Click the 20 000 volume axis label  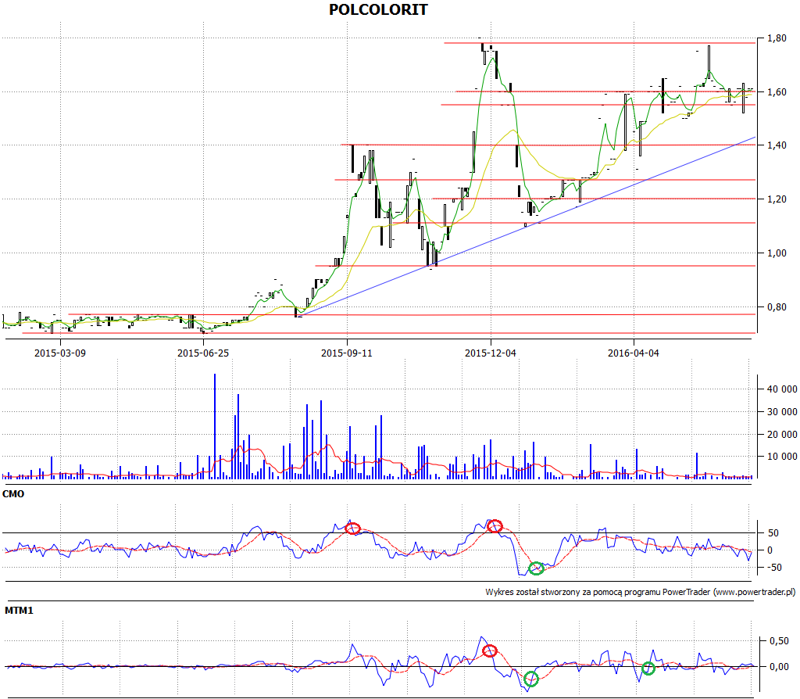point(782,434)
